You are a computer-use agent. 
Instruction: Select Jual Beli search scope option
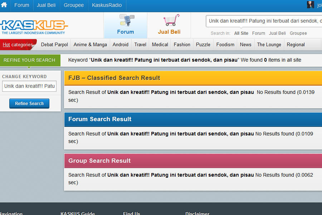277,33
